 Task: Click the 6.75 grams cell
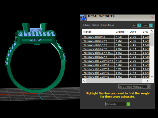(x=121, y=57)
